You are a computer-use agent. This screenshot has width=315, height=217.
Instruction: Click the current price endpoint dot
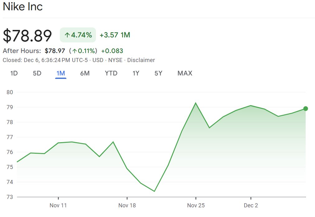pos(306,109)
